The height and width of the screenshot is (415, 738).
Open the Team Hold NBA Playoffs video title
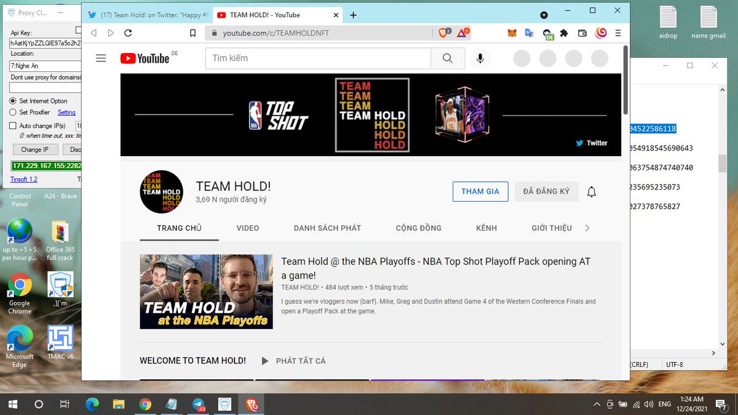(435, 269)
